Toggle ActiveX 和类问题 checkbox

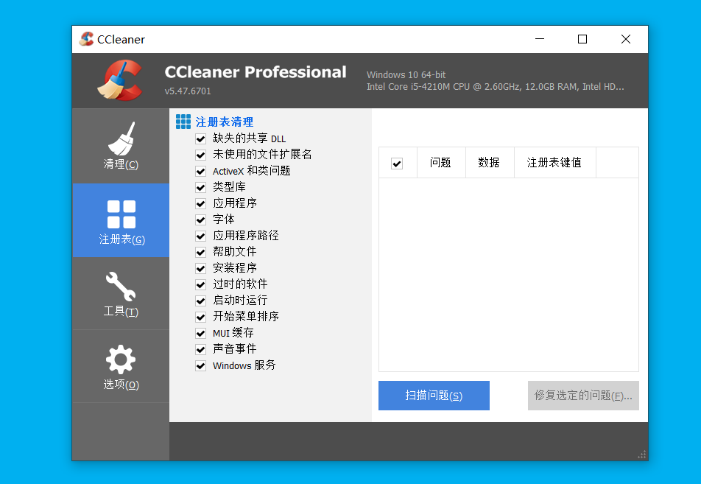coord(201,172)
